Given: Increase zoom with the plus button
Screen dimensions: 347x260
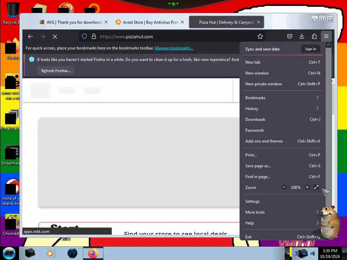Looking at the screenshot, I should click(307, 187).
